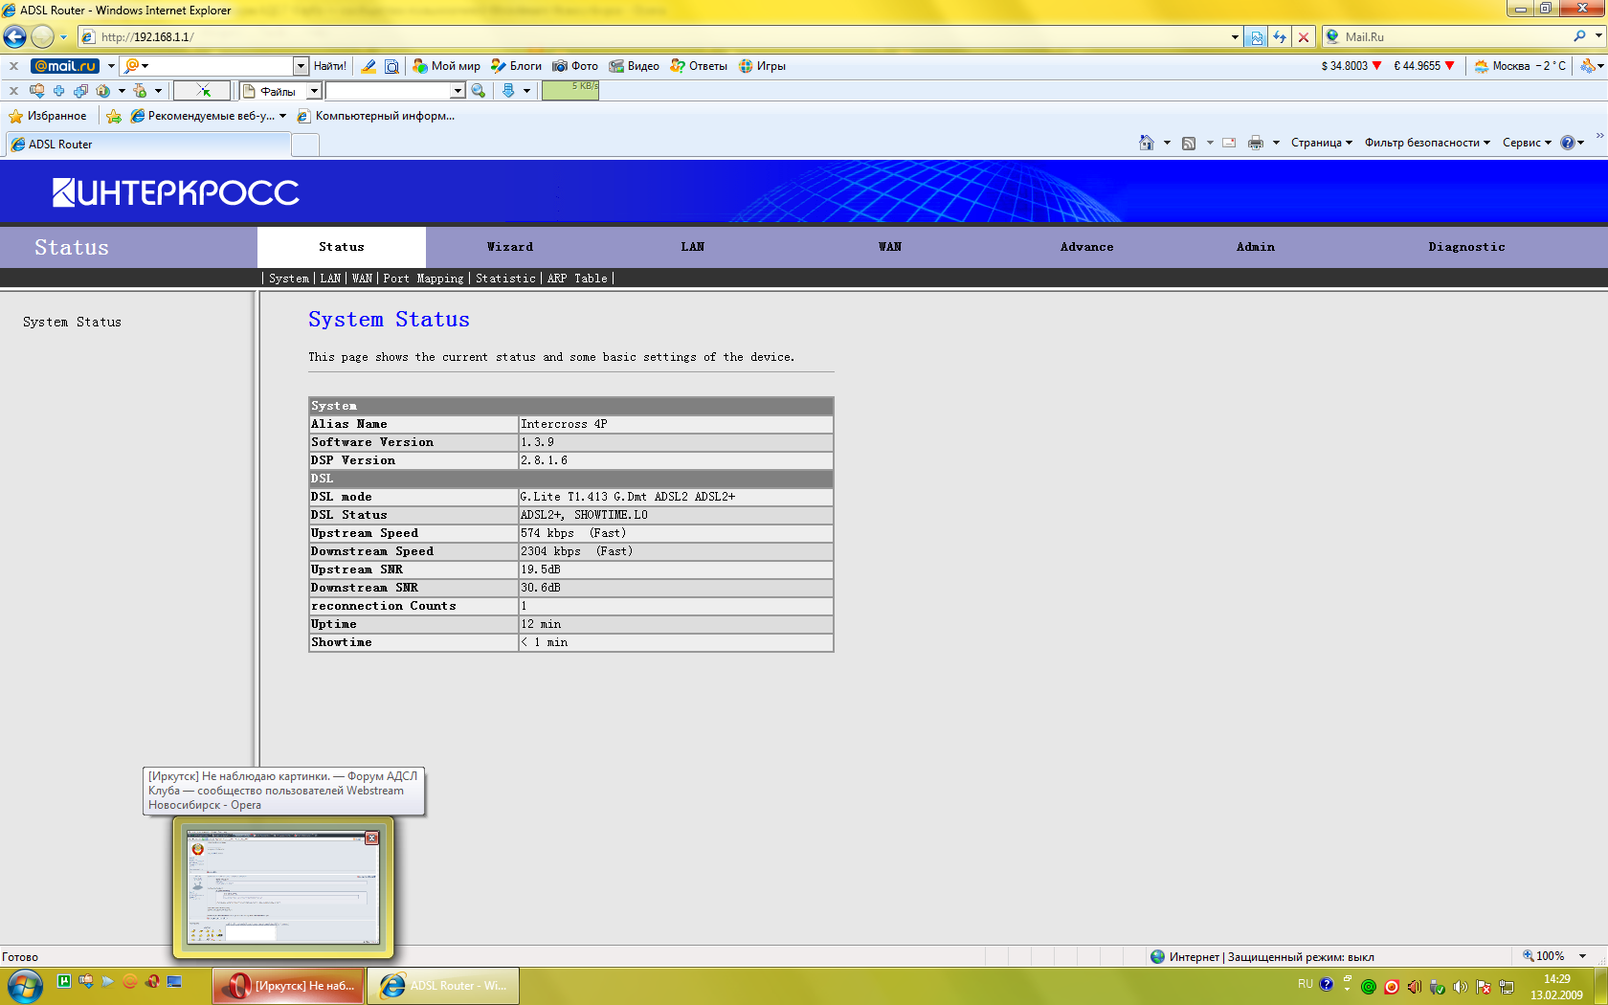Open the Diagnostic tab

[1466, 247]
